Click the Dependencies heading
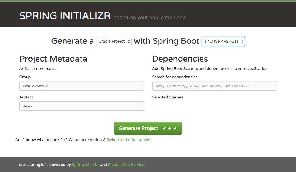Image resolution: width=296 pixels, height=172 pixels. [x=180, y=59]
